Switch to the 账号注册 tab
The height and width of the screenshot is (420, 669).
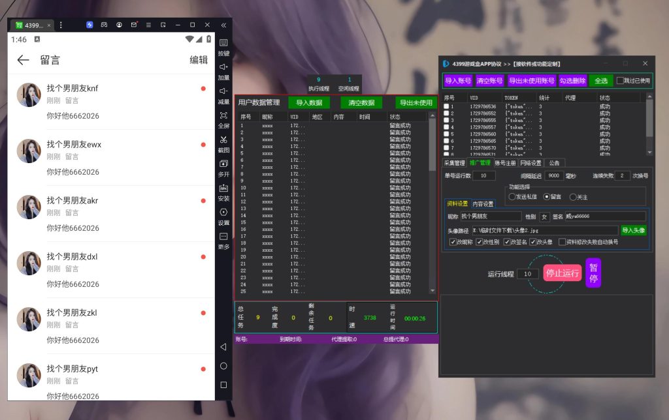(x=506, y=163)
